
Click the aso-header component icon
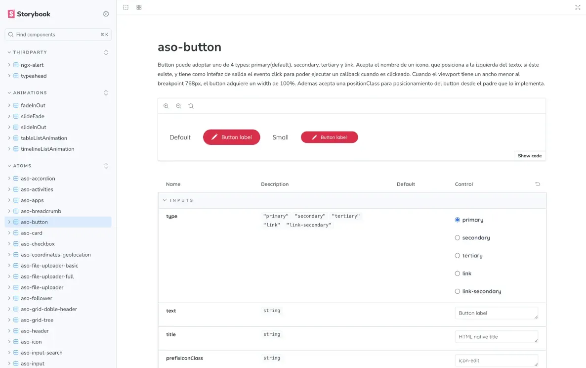[16, 330]
